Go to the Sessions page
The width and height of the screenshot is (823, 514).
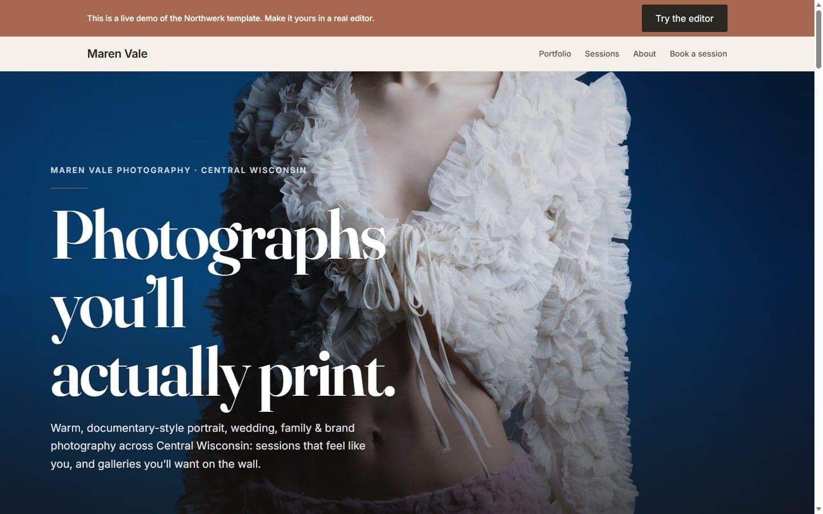[x=601, y=54]
